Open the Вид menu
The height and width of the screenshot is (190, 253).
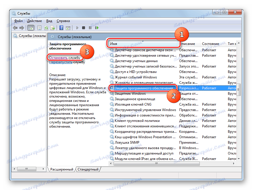click(x=49, y=21)
